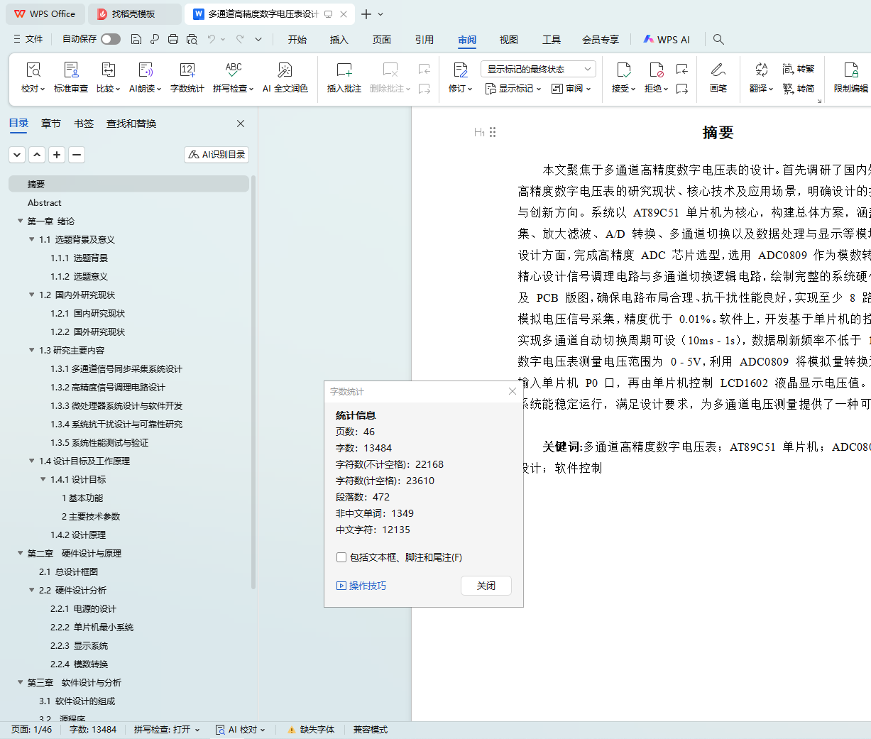The image size is (871, 739).
Task: Open the search magnifier icon
Action: tap(718, 39)
